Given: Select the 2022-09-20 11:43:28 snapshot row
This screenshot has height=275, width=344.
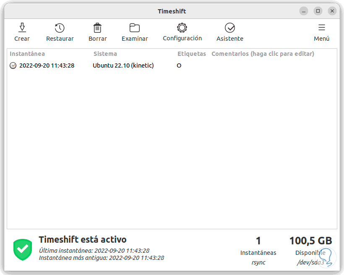Looking at the screenshot, I should [x=46, y=65].
